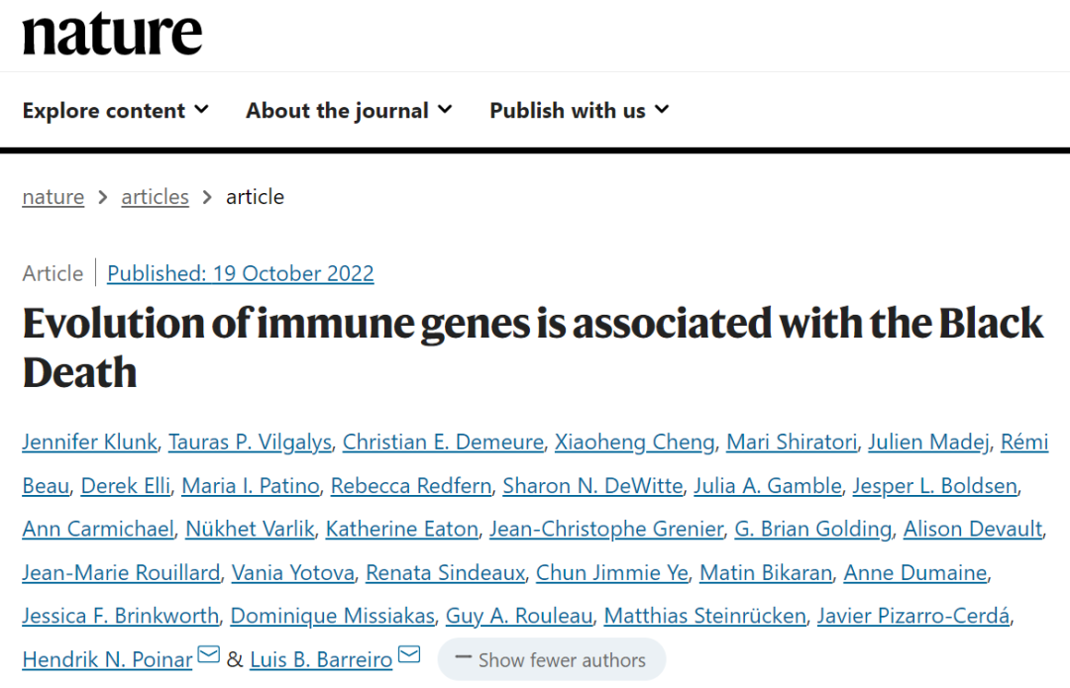Open author Jennifer Klunk's details
1070x688 pixels.
(x=89, y=442)
